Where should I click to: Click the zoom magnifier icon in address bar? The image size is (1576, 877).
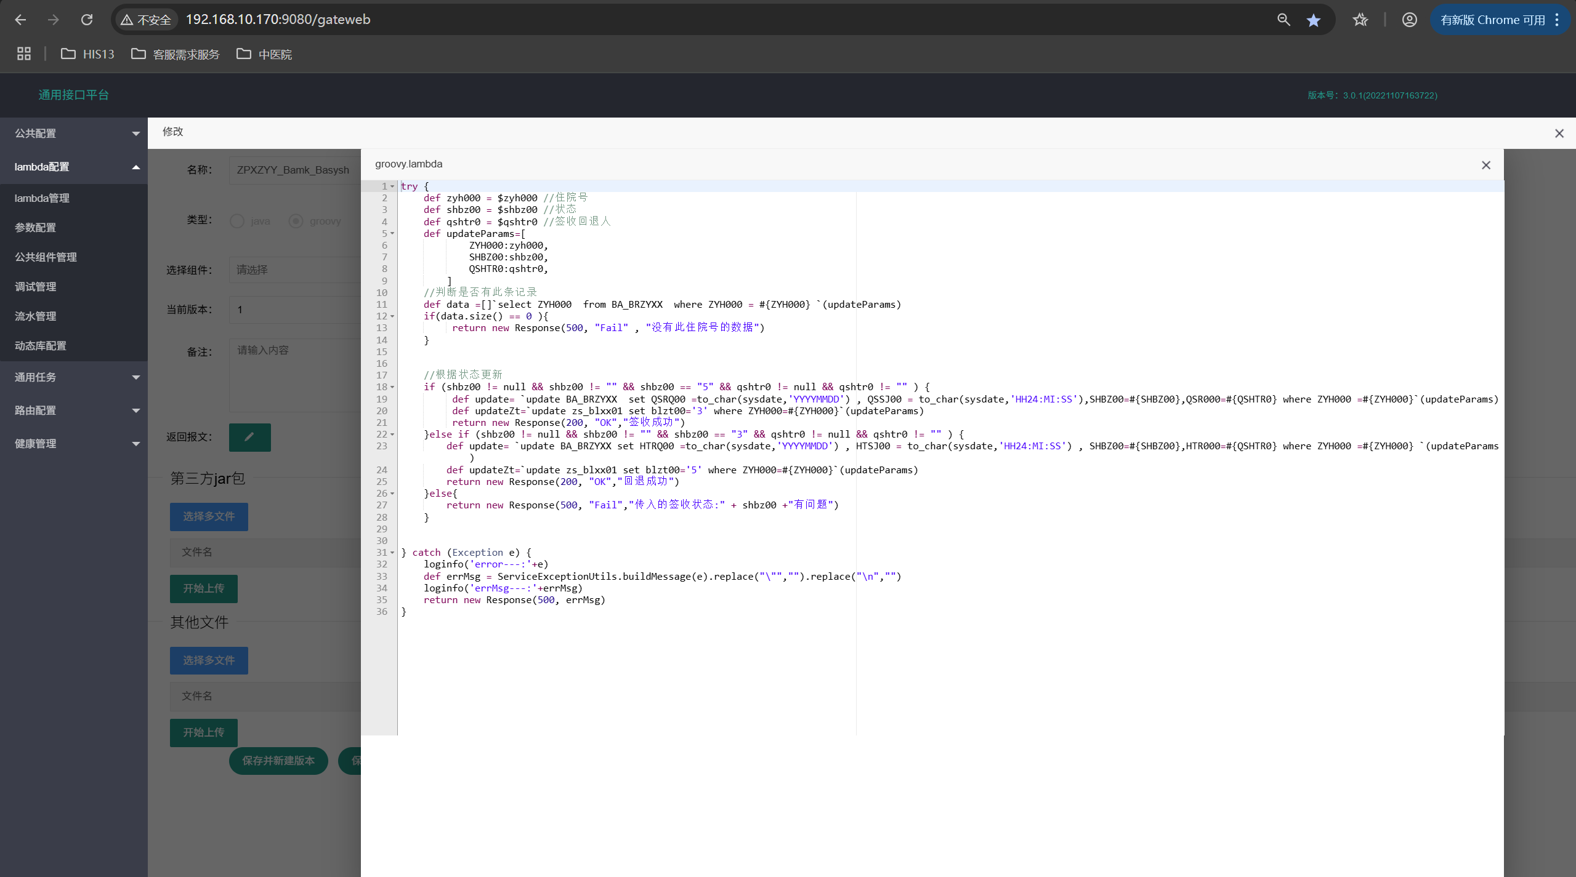[1283, 20]
